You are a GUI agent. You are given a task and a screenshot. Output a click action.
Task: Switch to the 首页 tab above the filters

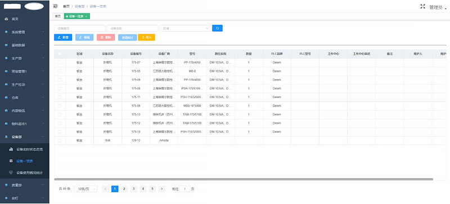tap(58, 16)
